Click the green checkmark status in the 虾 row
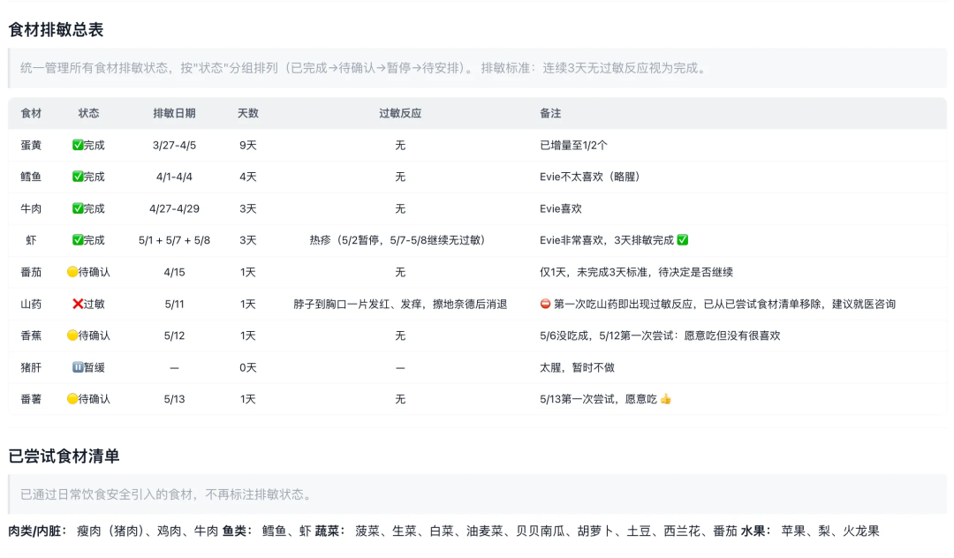 tap(77, 240)
